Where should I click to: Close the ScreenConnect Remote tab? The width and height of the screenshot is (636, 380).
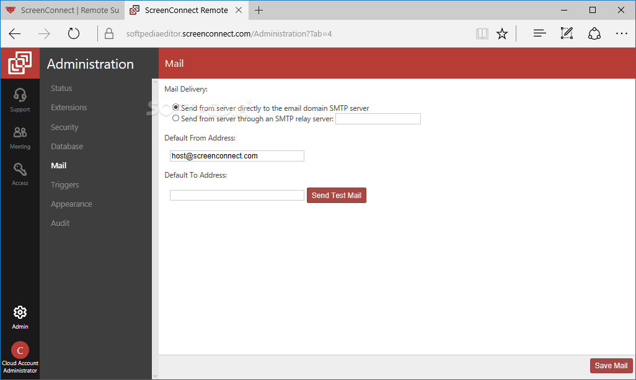pos(239,10)
